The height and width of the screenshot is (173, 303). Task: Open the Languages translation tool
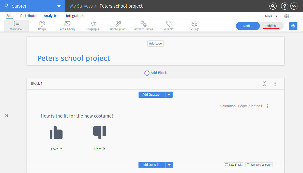coord(93,26)
